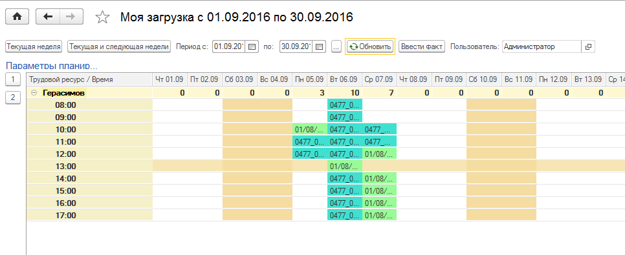Open calendar for period end date

(319, 46)
